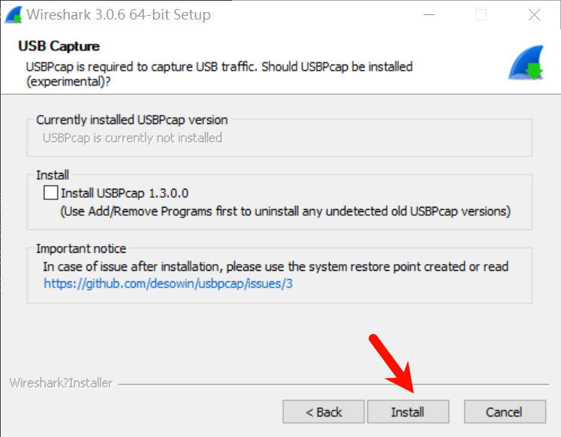Click the system restore point notice text

click(x=276, y=266)
